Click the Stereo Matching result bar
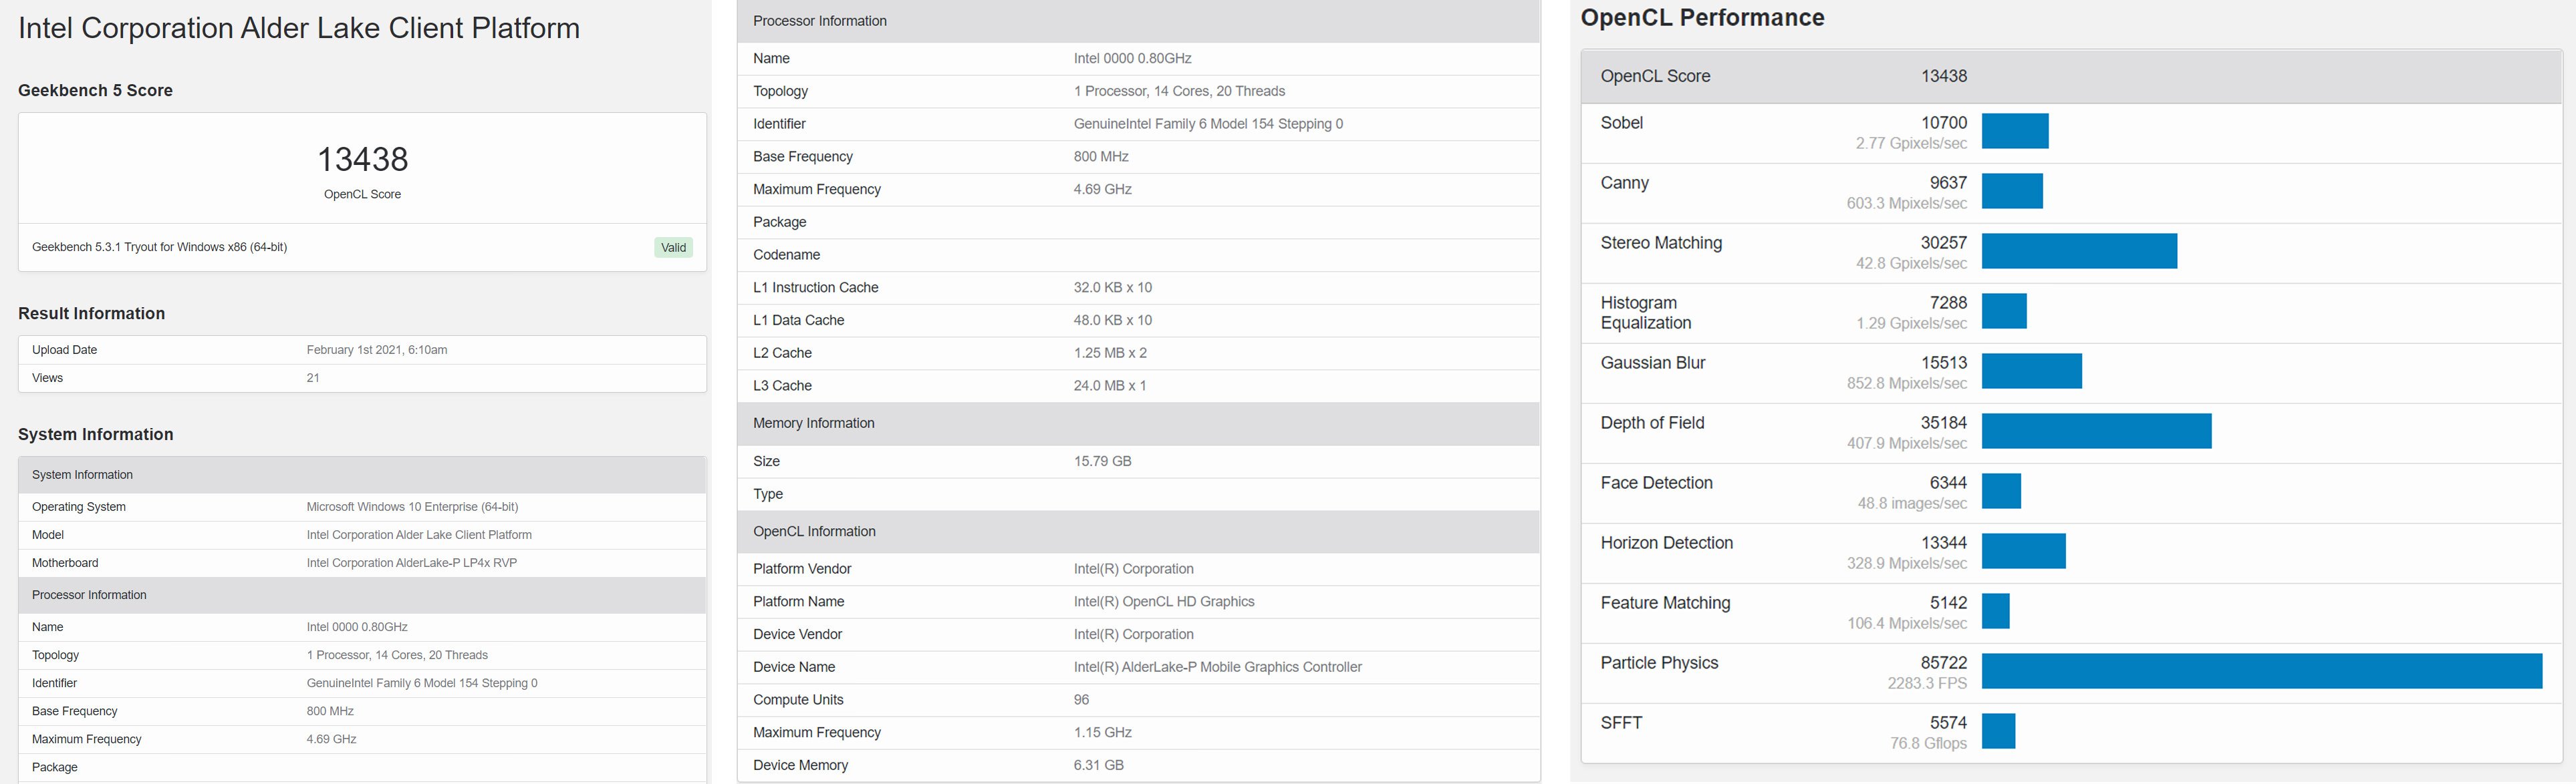2576x784 pixels. [2079, 250]
